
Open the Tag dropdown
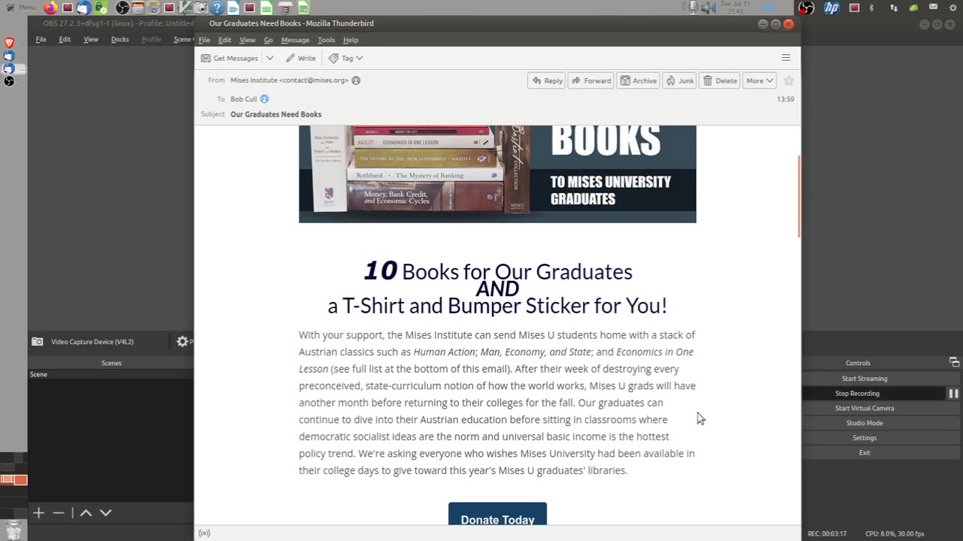[x=346, y=58]
